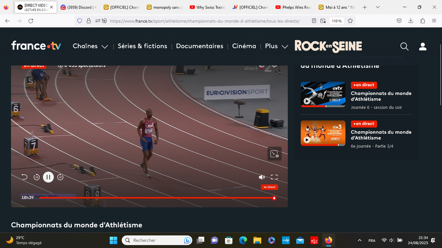Click the red video progress bar
The image size is (442, 248).
[x=156, y=198]
